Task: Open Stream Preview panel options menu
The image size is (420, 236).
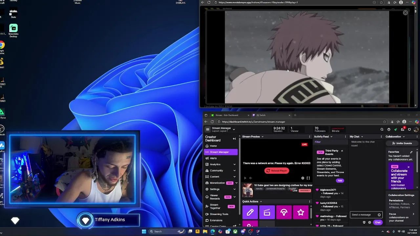Action: [309, 137]
